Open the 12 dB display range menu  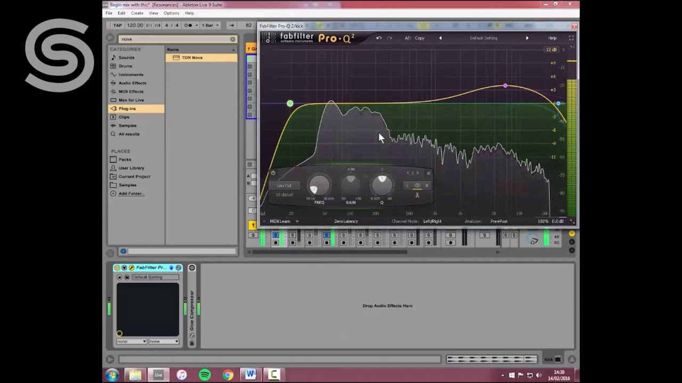551,49
